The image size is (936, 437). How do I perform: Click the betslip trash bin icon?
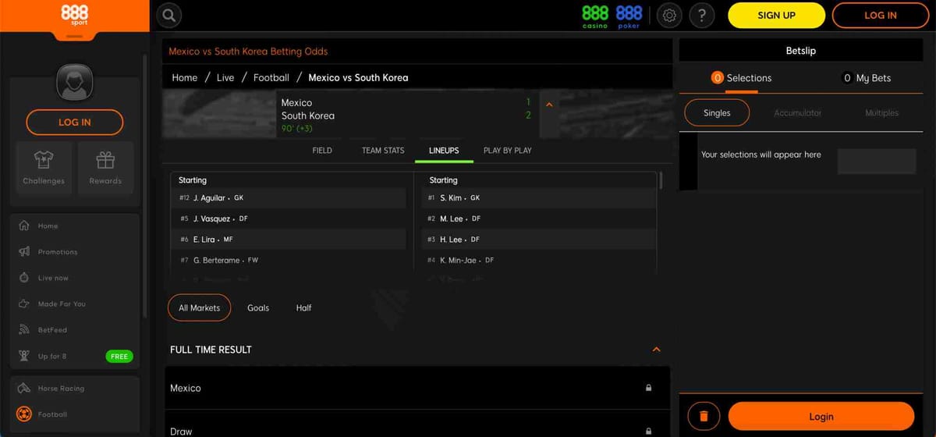[704, 416]
